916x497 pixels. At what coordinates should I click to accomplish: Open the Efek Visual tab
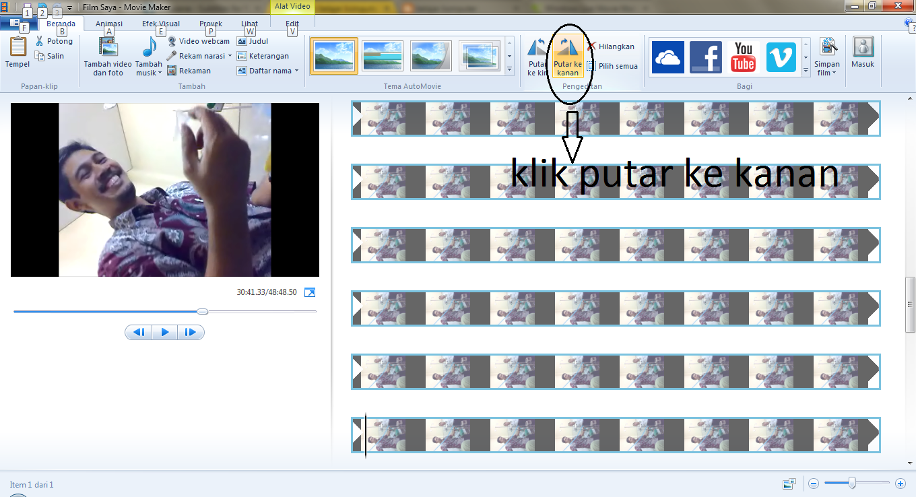(160, 23)
